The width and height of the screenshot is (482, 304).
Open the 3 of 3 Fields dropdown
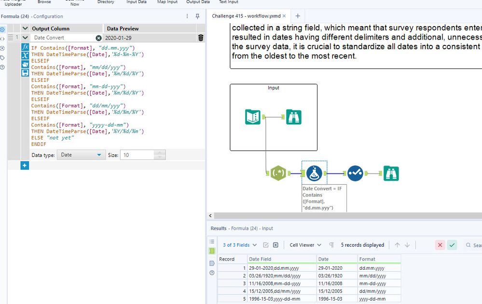pyautogui.click(x=240, y=245)
